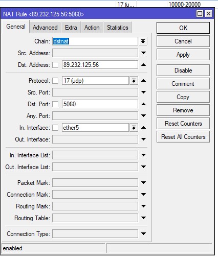The width and height of the screenshot is (218, 260).
Task: Click the OK button
Action: tap(183, 28)
